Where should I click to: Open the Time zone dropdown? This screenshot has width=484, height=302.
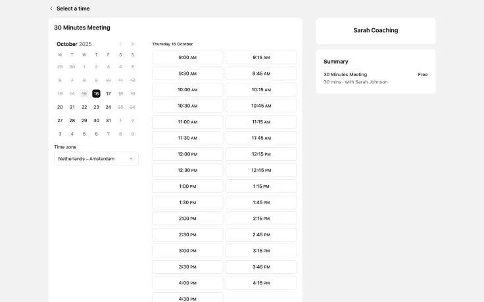(96, 158)
